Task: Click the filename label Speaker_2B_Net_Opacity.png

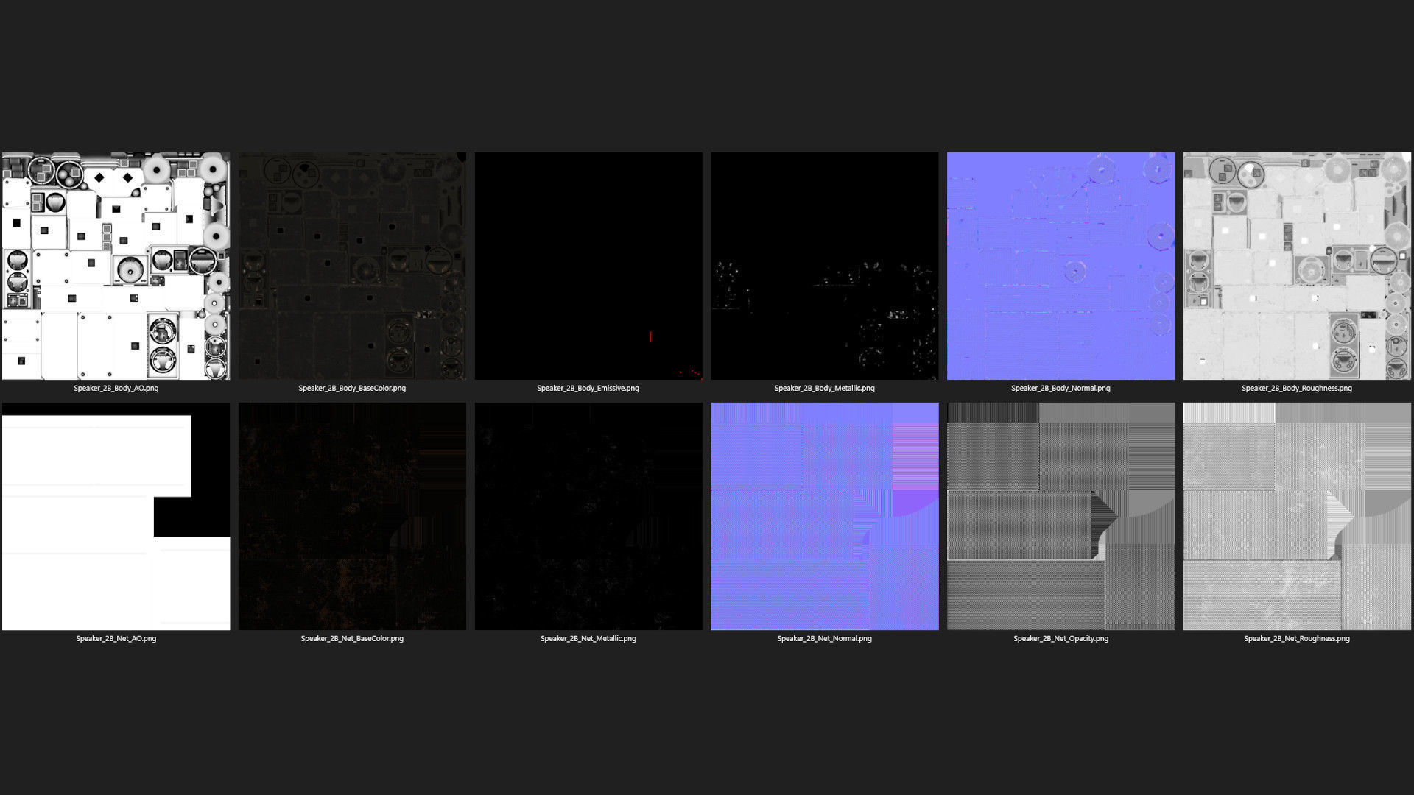Action: pyautogui.click(x=1060, y=638)
